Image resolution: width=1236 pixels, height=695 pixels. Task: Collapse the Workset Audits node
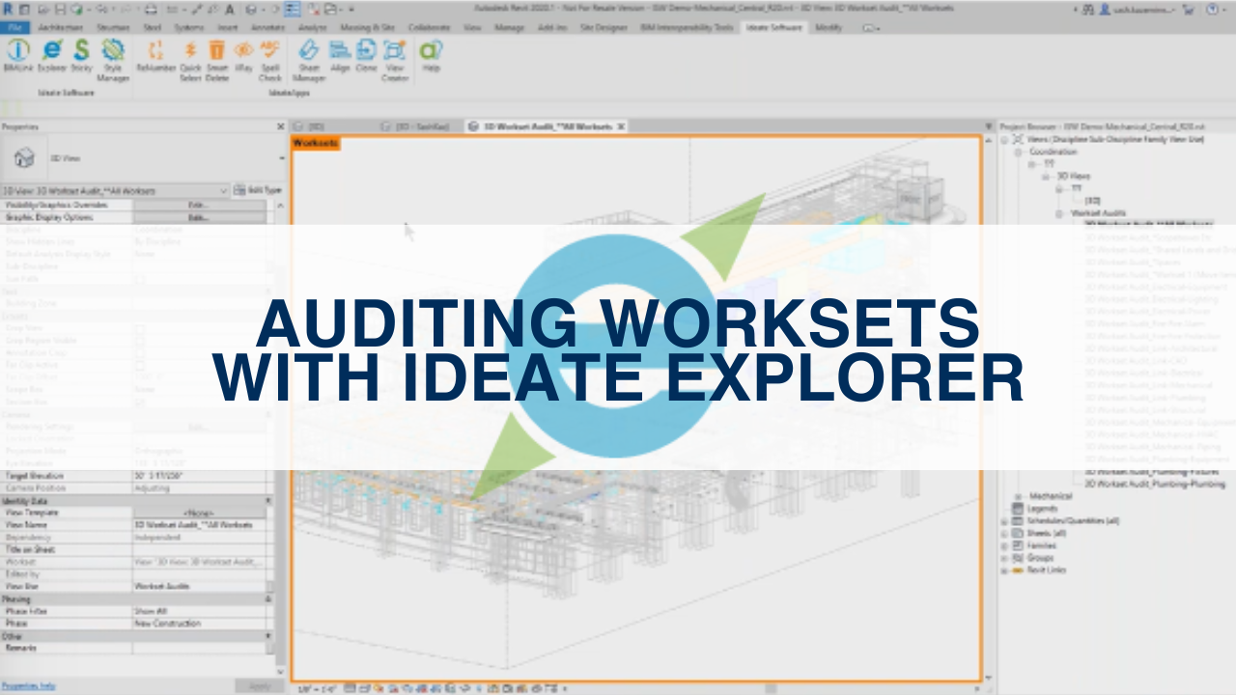pos(1059,213)
